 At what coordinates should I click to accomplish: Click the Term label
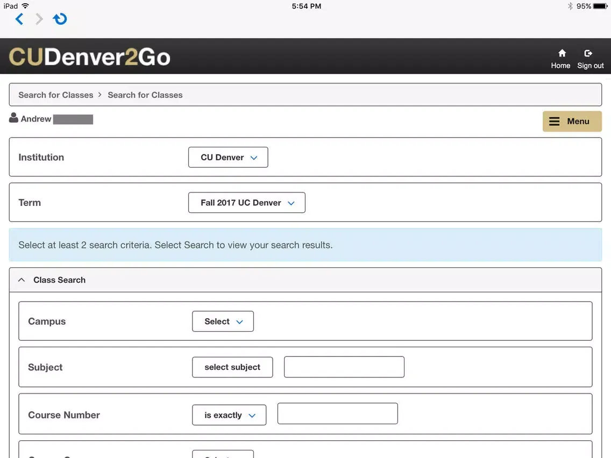pyautogui.click(x=30, y=203)
